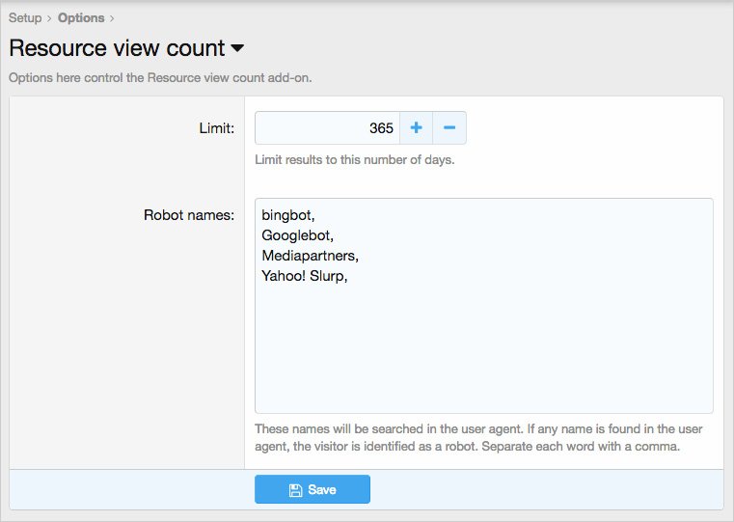The width and height of the screenshot is (734, 522).
Task: Click inside the Robot names text area
Action: pos(483,347)
